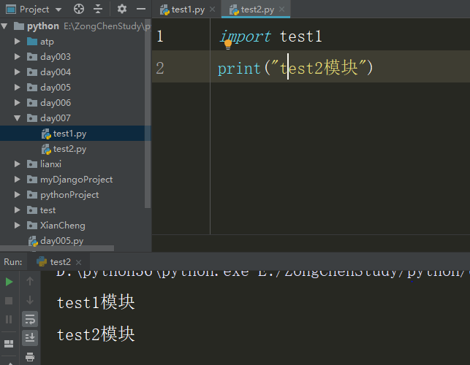
Task: Click the Project panel vertical scrollbar
Action: click(148, 109)
